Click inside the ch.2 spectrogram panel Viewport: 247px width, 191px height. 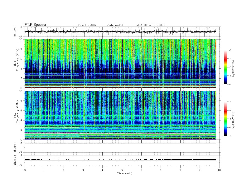pos(120,115)
